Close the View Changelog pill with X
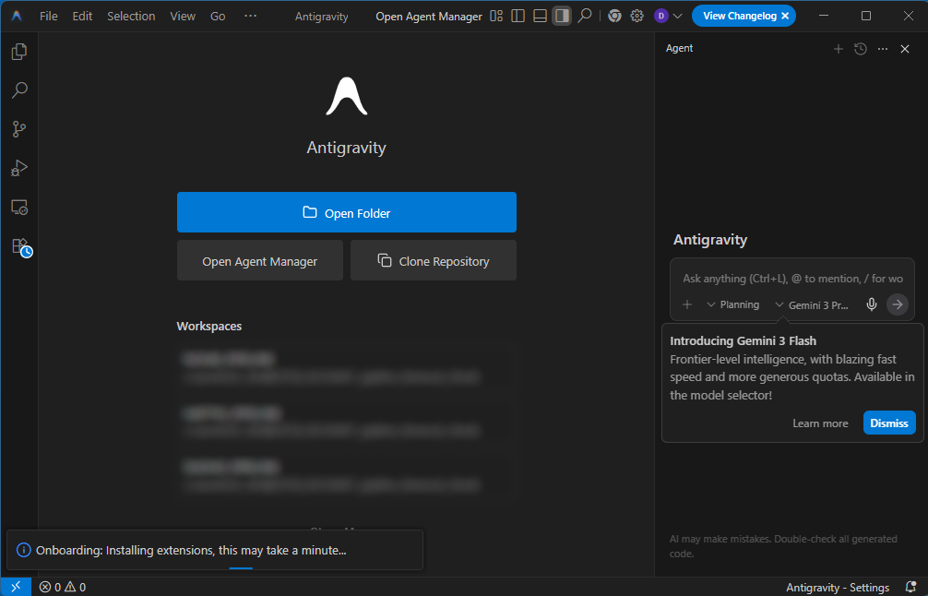This screenshot has height=596, width=928. tap(785, 16)
